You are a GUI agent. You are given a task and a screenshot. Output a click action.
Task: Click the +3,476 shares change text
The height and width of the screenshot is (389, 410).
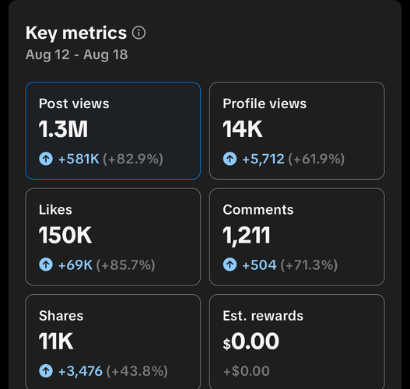pos(80,371)
